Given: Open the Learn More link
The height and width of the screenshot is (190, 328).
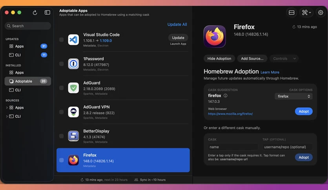Looking at the screenshot, I should click(270, 72).
